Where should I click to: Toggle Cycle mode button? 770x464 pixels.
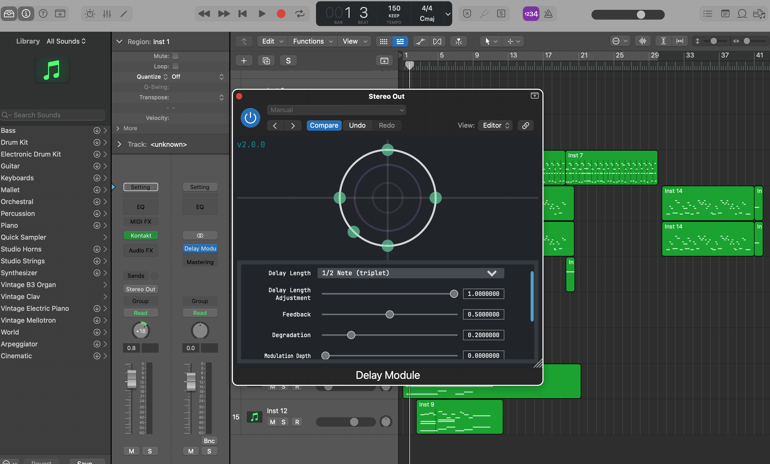300,14
